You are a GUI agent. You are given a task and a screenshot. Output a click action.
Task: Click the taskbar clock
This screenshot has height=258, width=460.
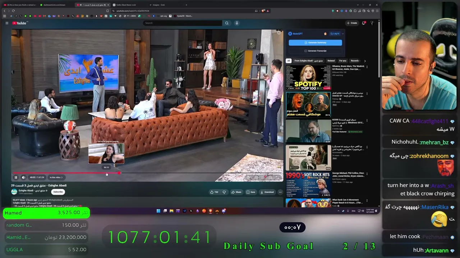click(370, 211)
